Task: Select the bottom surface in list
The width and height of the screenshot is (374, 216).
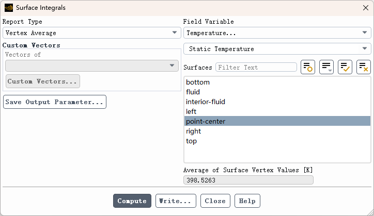Action: pyautogui.click(x=198, y=82)
